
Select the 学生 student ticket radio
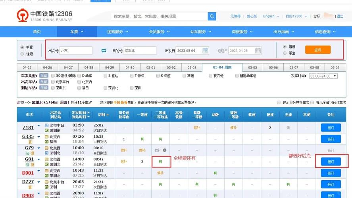[x=285, y=53]
